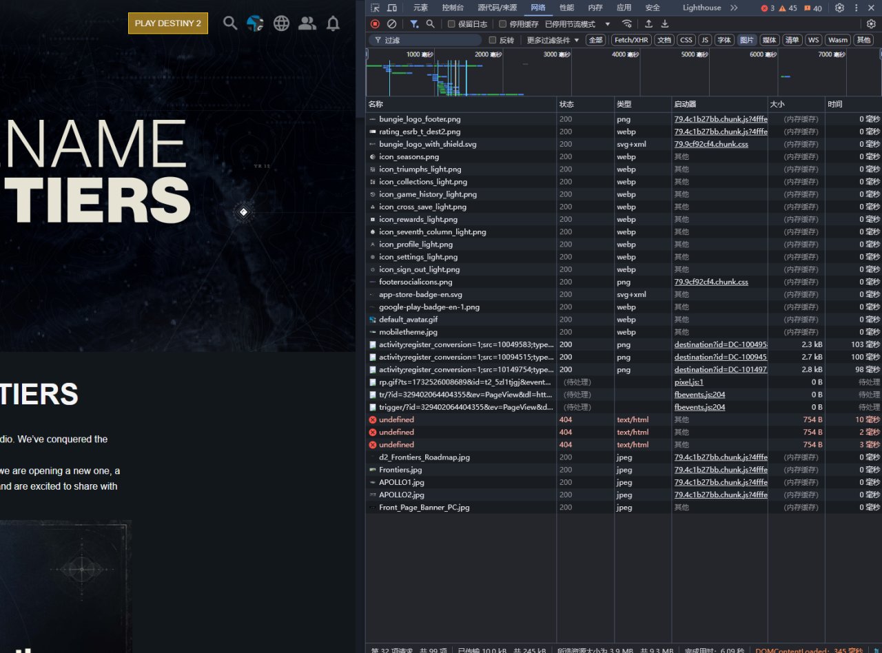This screenshot has width=882, height=653.
Task: Open the friends people icon
Action: click(307, 23)
